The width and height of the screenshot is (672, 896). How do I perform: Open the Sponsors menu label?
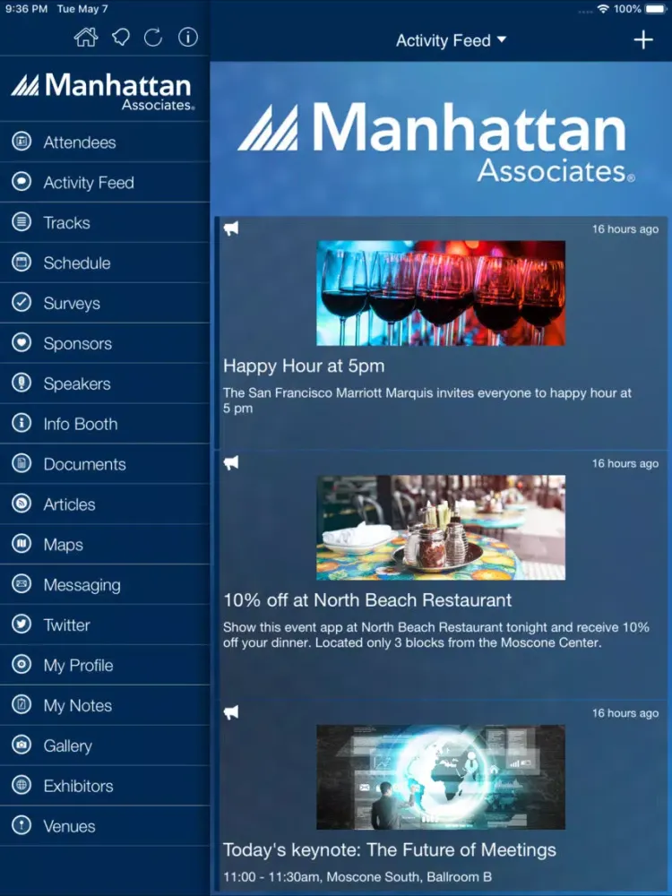[78, 343]
